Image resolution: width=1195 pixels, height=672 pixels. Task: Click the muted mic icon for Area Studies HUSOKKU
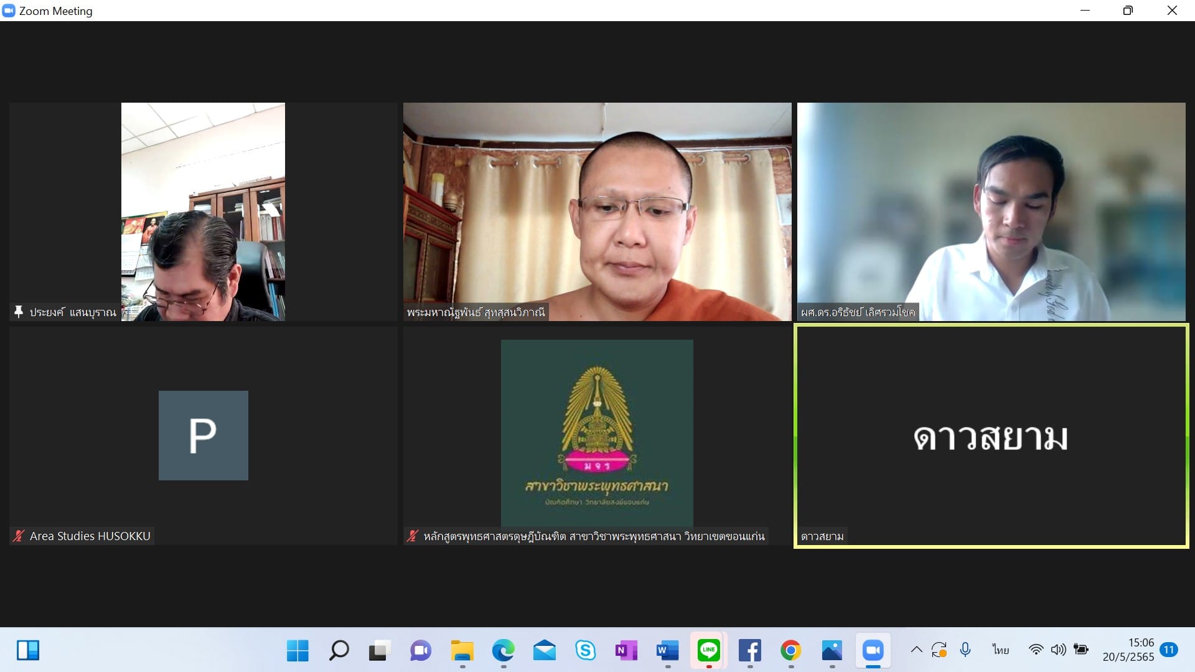tap(19, 536)
